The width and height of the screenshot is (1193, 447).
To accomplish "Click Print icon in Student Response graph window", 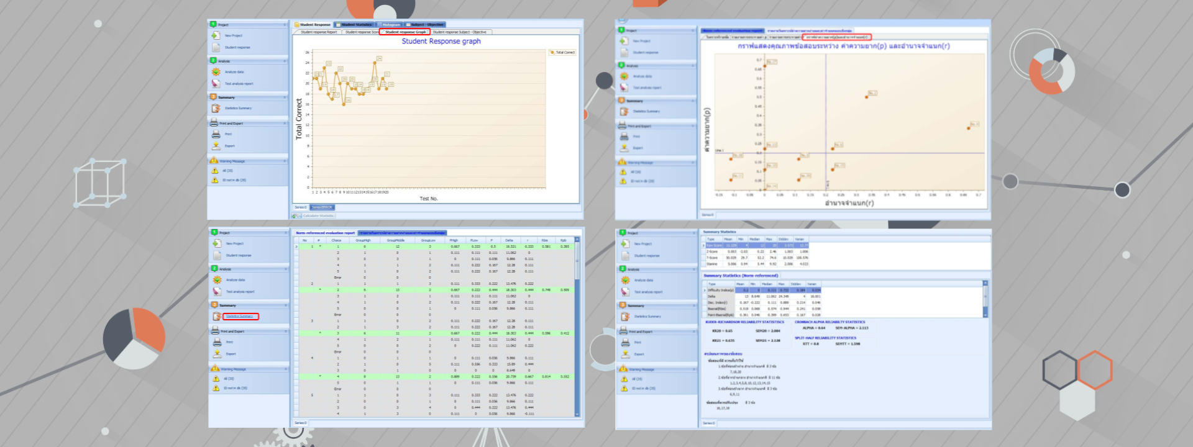I will [216, 134].
